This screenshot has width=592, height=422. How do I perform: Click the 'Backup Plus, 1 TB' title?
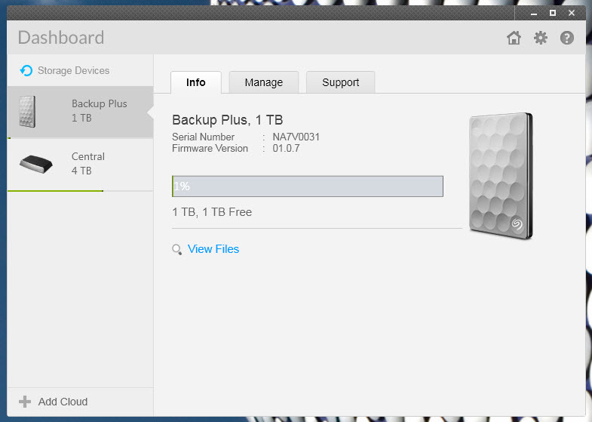tap(228, 120)
